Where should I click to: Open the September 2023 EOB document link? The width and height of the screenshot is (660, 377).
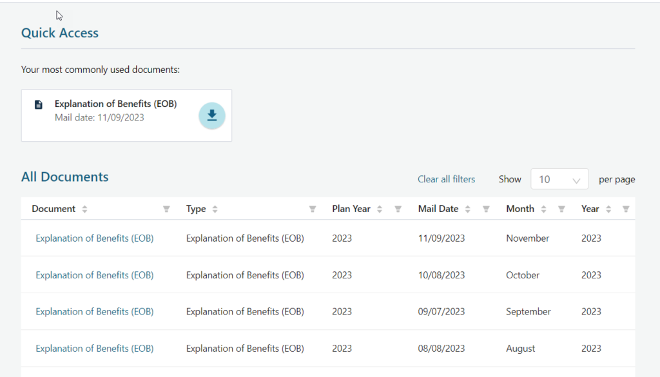coord(94,312)
